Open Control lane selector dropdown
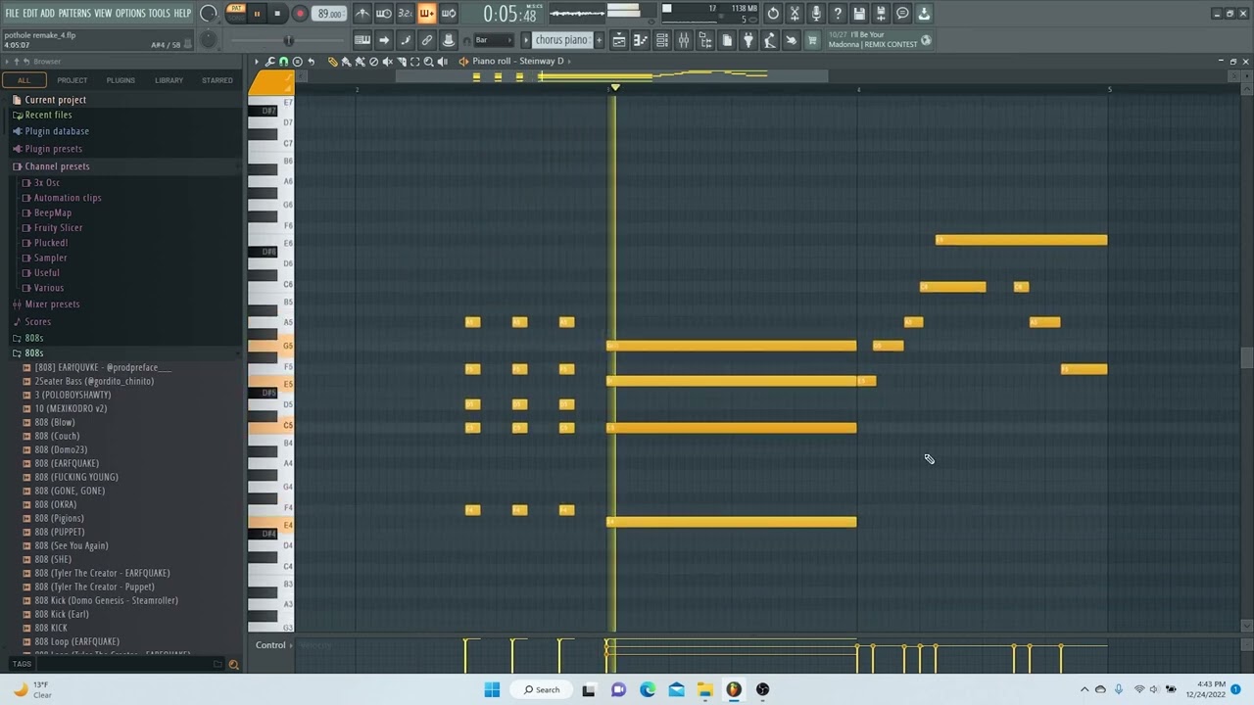1254x705 pixels. 273,644
